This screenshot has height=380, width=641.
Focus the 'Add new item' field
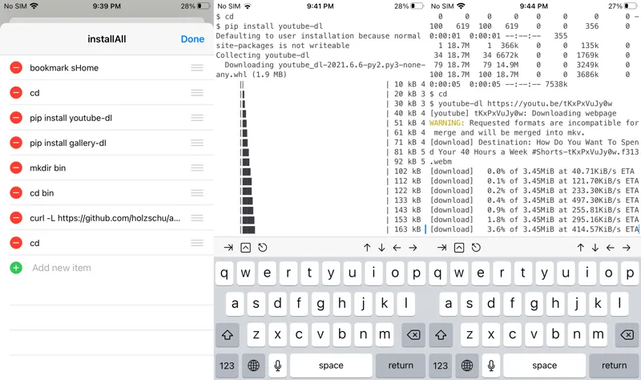(62, 268)
